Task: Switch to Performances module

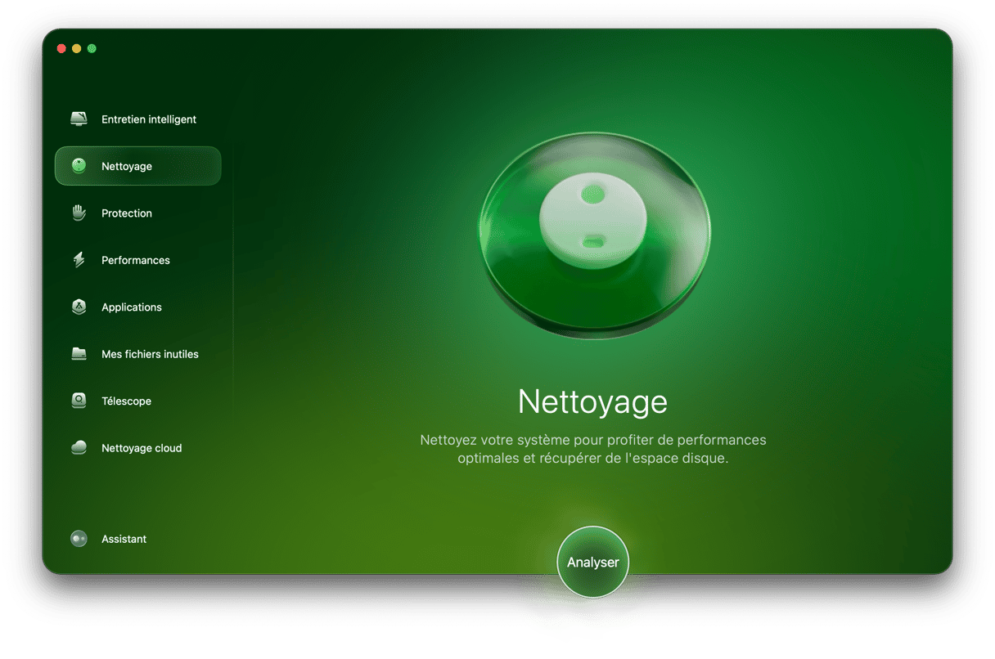Action: point(137,260)
